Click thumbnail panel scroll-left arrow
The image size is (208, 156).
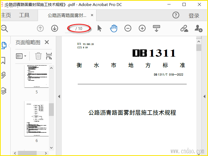click(15, 153)
